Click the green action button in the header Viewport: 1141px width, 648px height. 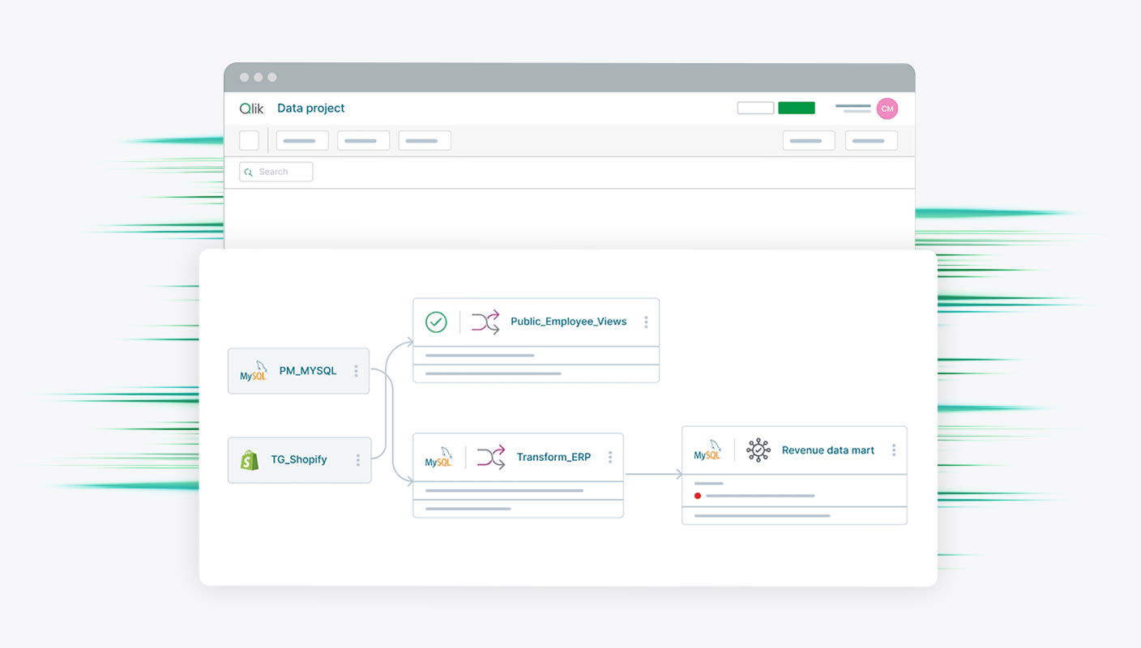pos(796,107)
